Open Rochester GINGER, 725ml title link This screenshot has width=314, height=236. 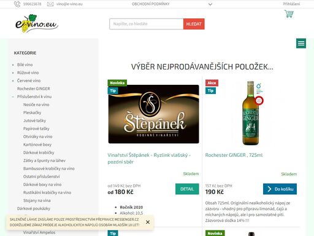[234, 155]
